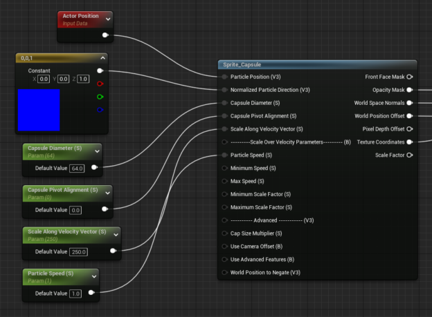Image resolution: width=432 pixels, height=317 pixels.
Task: Click the Opacity Mask output pin
Action: pos(410,90)
